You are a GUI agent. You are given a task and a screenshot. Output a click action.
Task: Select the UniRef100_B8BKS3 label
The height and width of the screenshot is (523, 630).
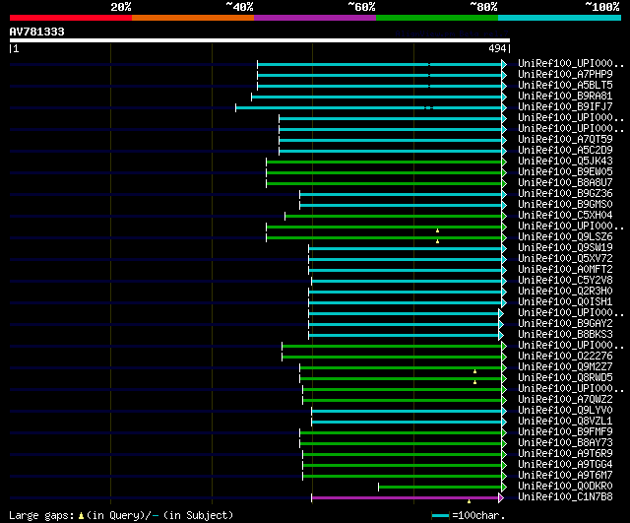point(565,335)
